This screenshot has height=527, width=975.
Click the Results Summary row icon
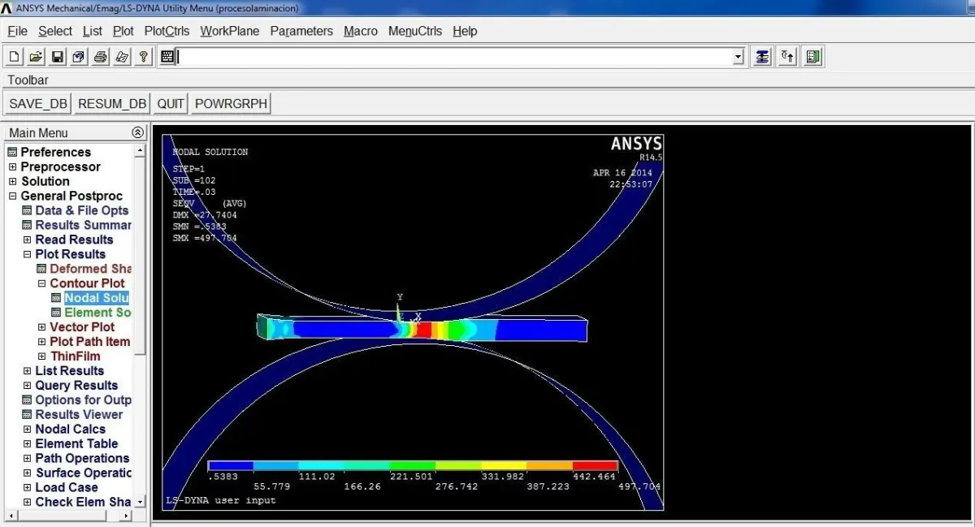pyautogui.click(x=27, y=225)
